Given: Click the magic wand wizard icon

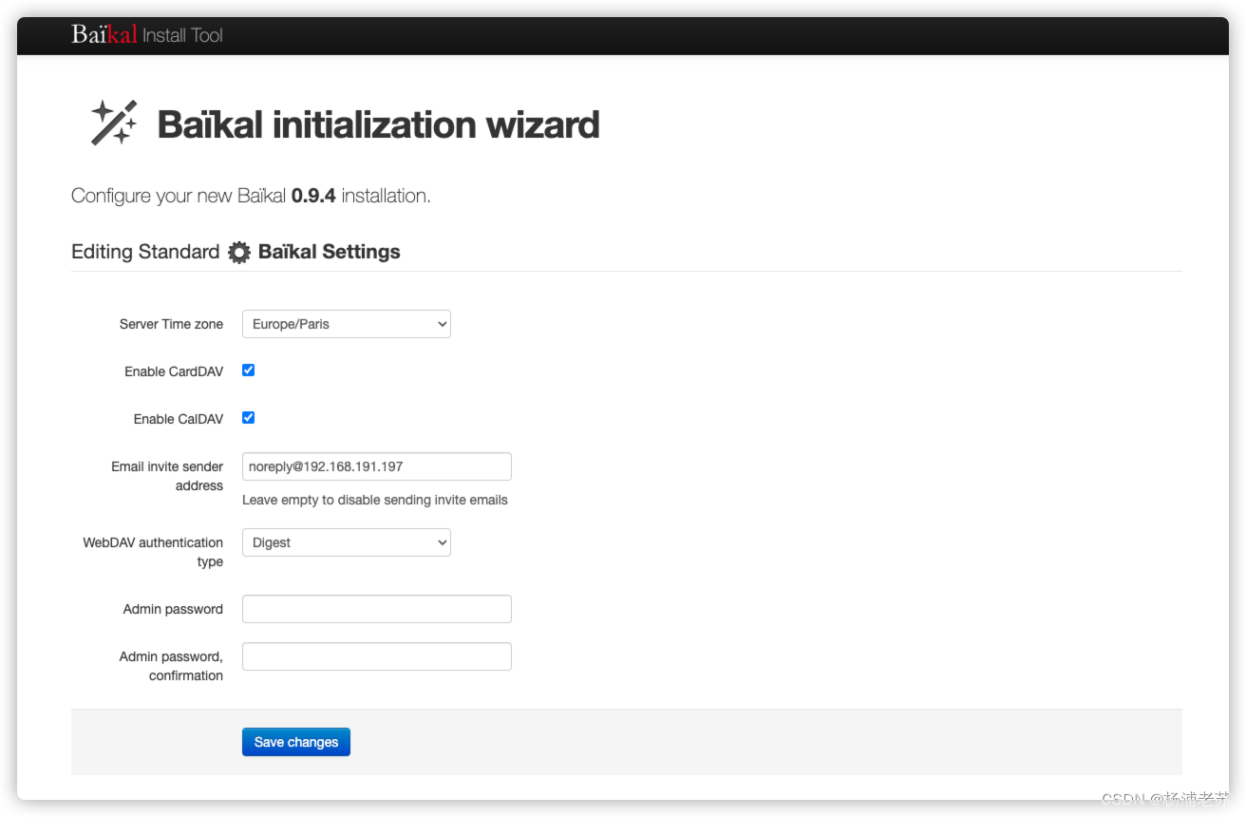Looking at the screenshot, I should pyautogui.click(x=114, y=123).
